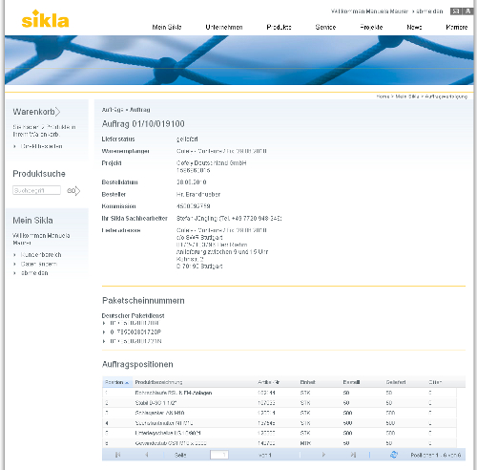
Task: Open the Service menu
Action: click(x=325, y=27)
